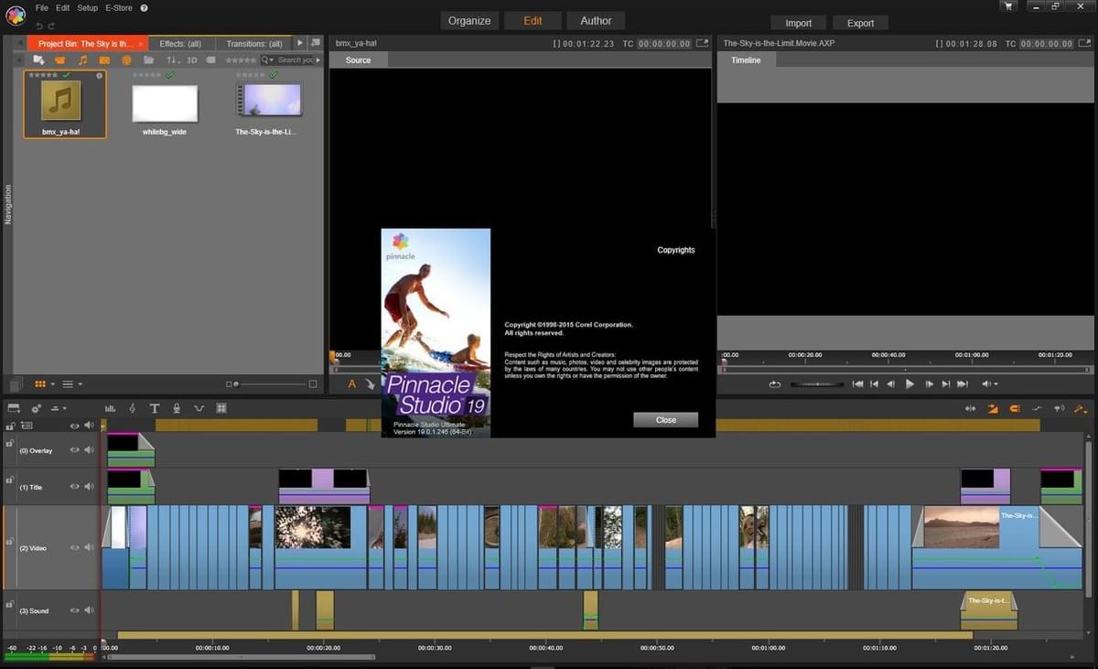
Task: Close the Copyrights dialog with Close button
Action: (665, 420)
